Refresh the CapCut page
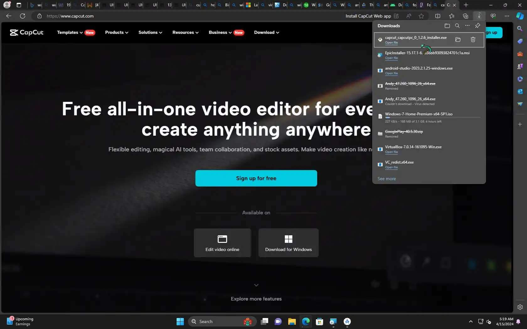 pos(23,16)
